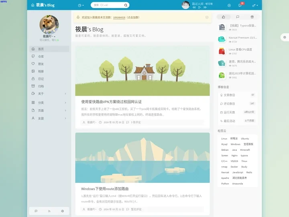Open the iceberg post cover image
The height and width of the screenshot is (217, 289).
click(142, 158)
